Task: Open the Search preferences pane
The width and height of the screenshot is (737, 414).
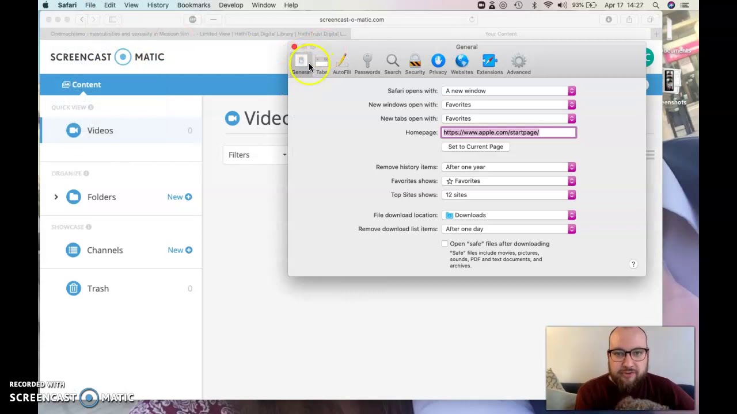Action: 393,64
